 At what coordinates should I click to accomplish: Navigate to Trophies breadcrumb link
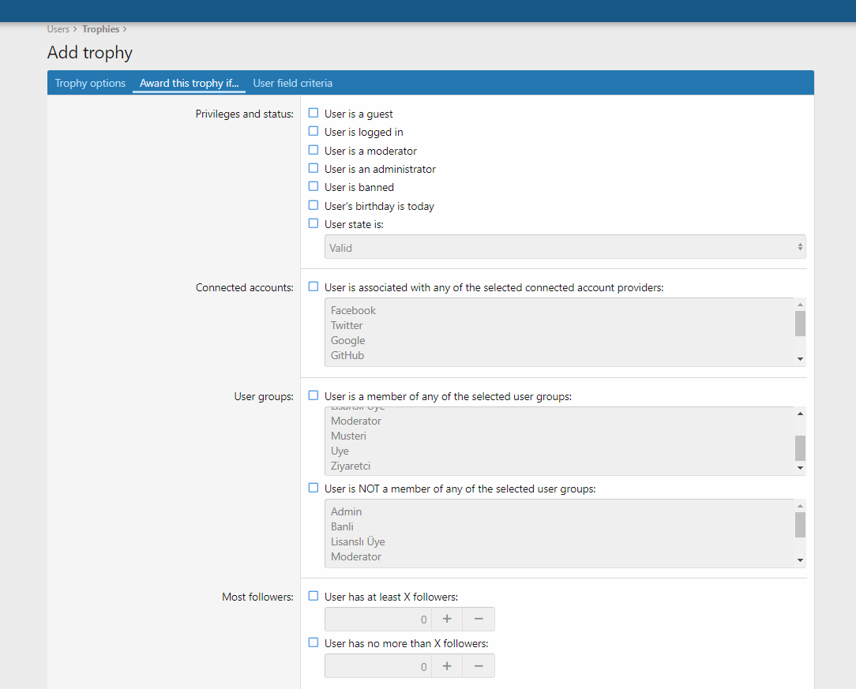100,29
